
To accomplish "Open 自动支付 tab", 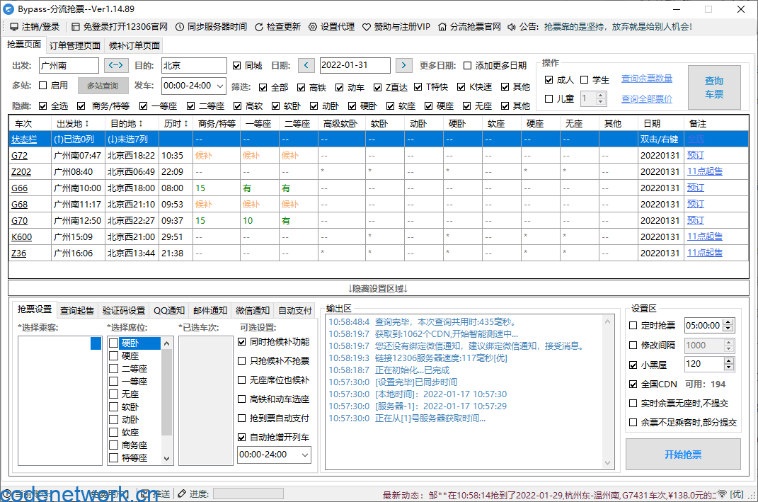I will coord(295,311).
